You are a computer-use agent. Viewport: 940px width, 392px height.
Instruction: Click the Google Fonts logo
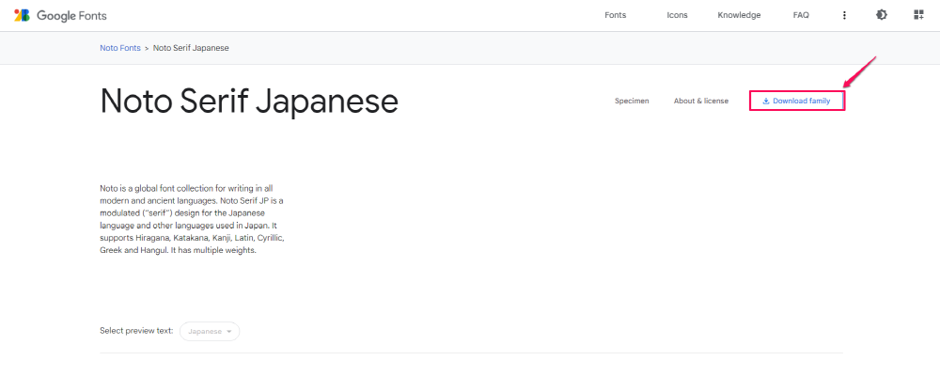tap(22, 15)
